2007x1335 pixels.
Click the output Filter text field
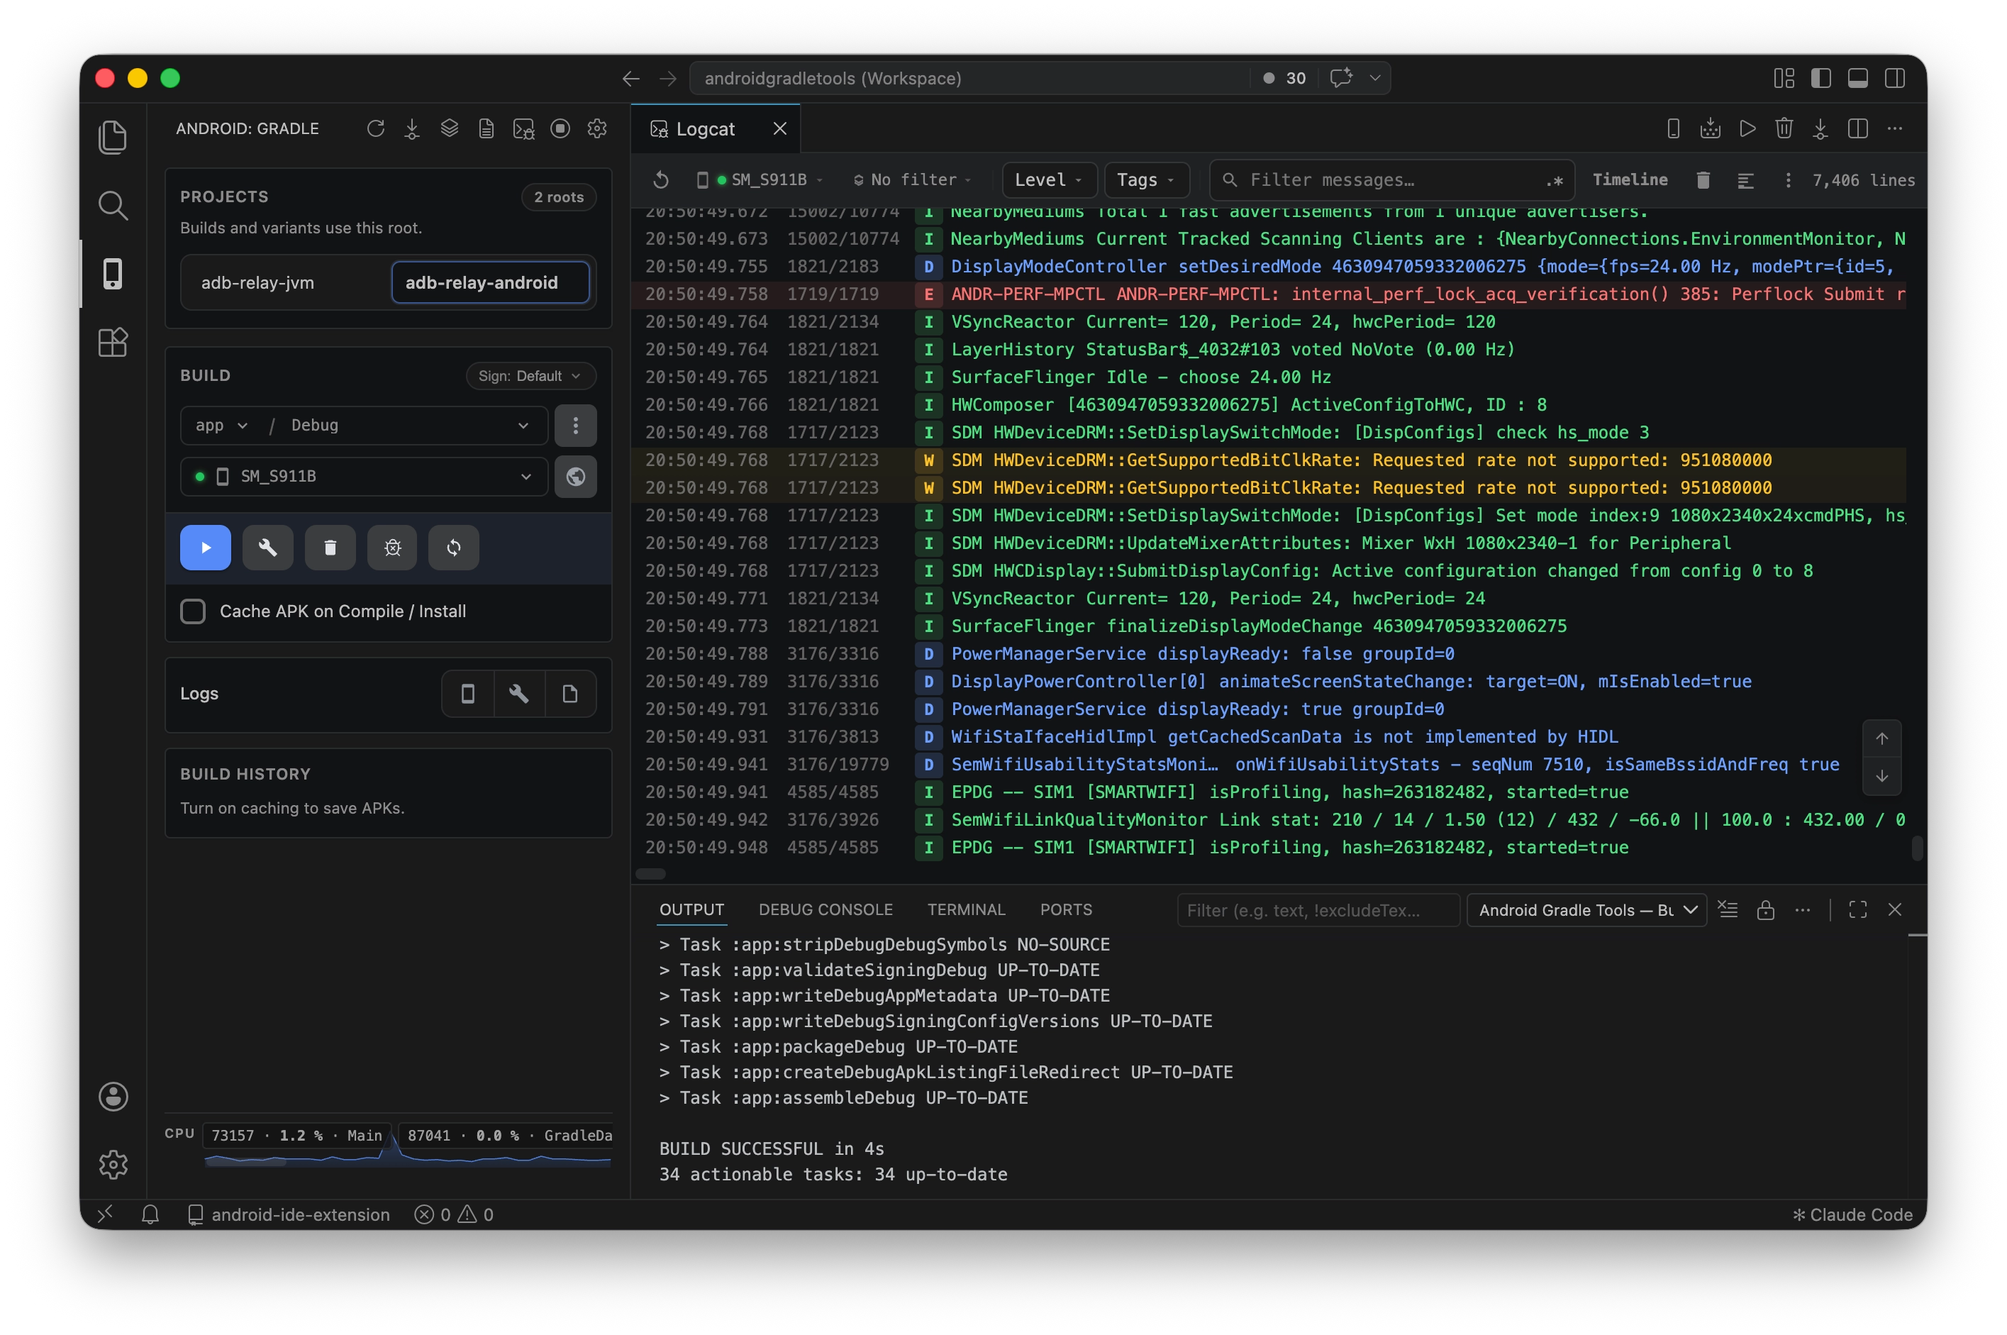pyautogui.click(x=1318, y=910)
